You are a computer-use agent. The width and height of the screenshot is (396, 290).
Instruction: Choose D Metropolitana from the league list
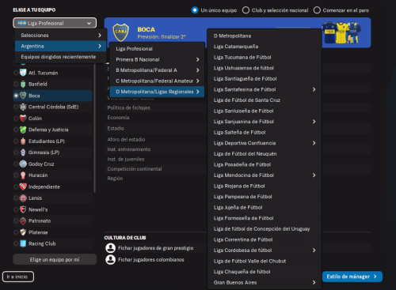(x=265, y=36)
